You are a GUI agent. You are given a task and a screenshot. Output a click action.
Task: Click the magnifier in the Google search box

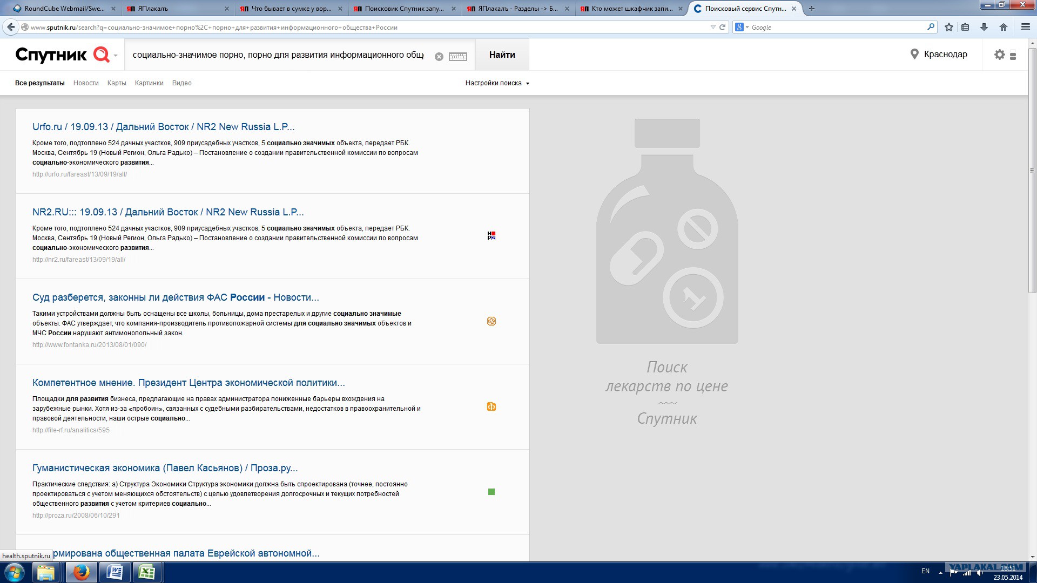pyautogui.click(x=931, y=27)
